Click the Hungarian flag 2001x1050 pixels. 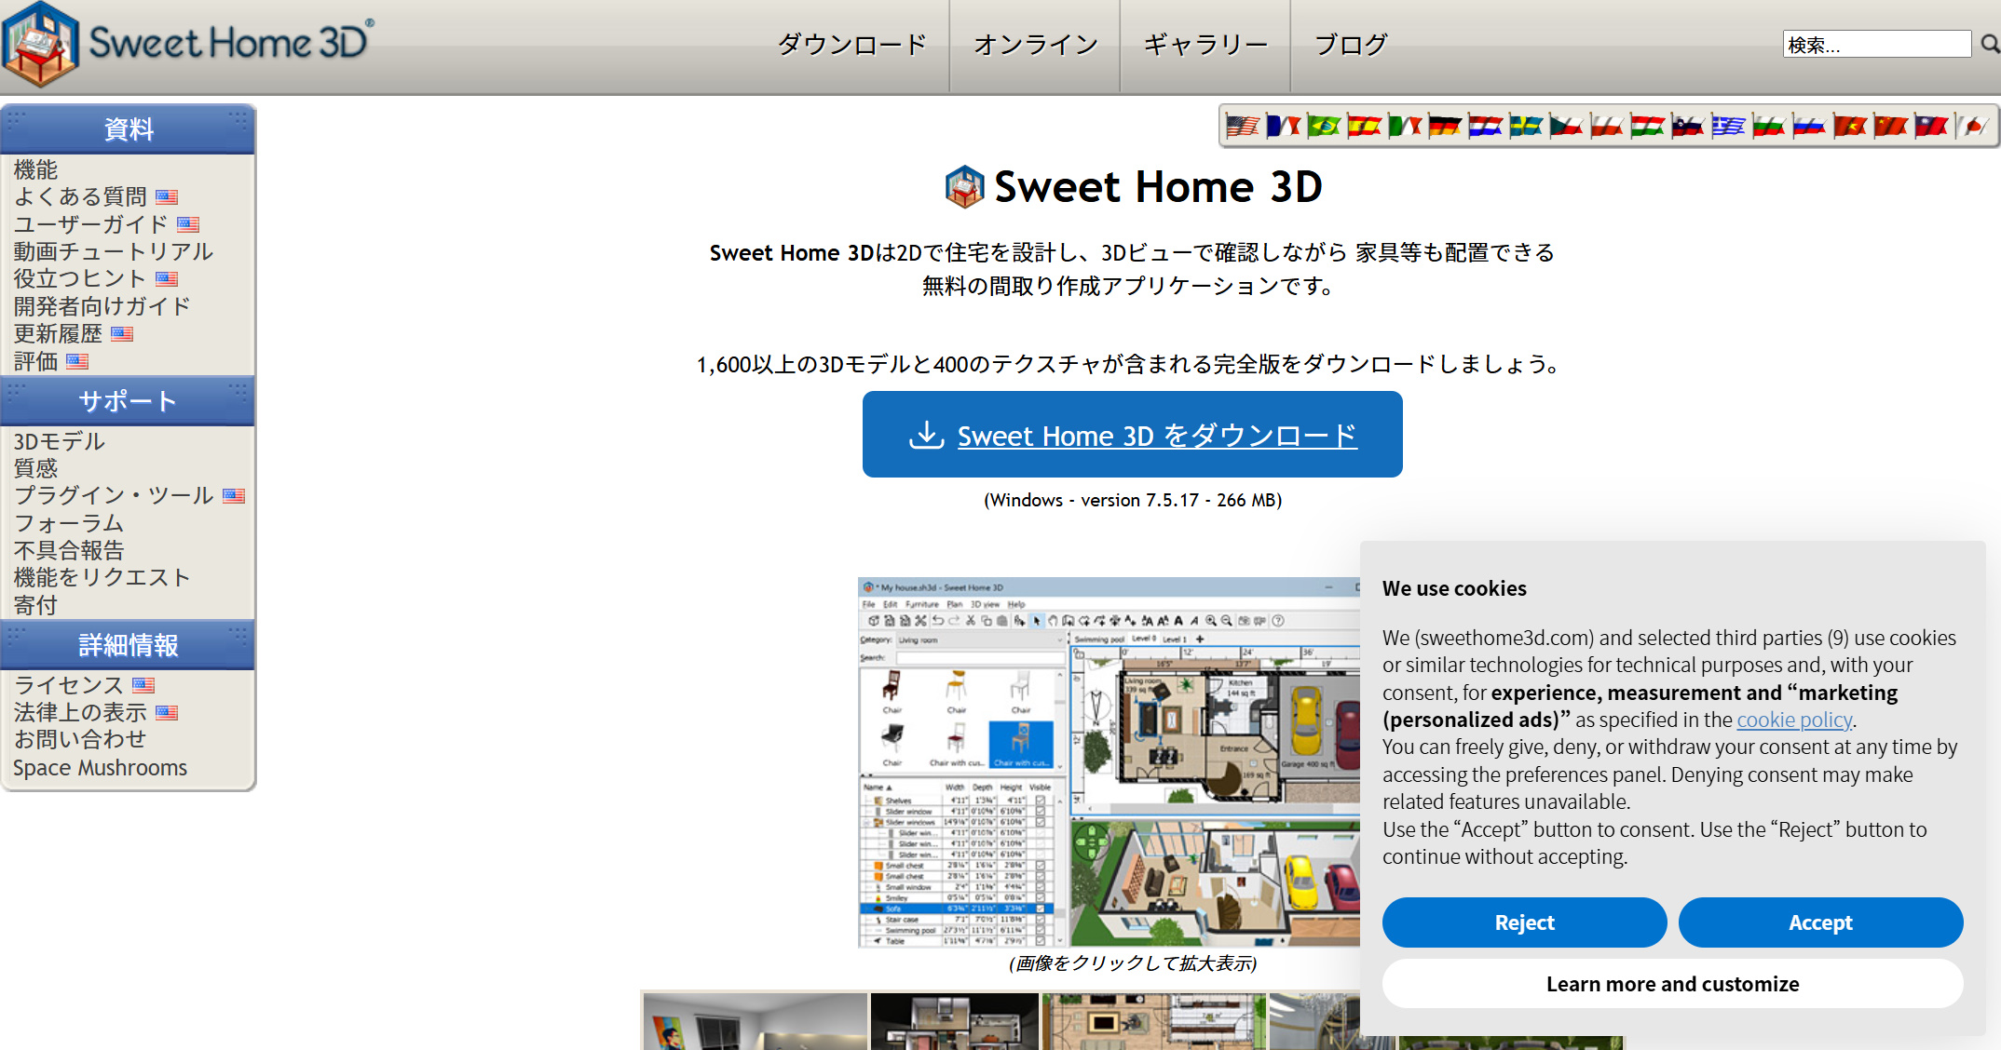(1647, 126)
